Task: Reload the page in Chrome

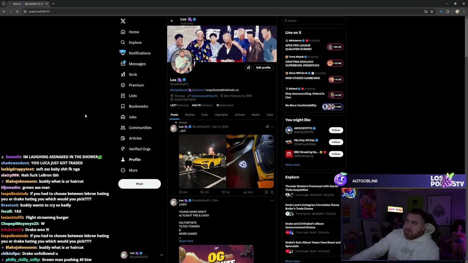Action: 17,11
